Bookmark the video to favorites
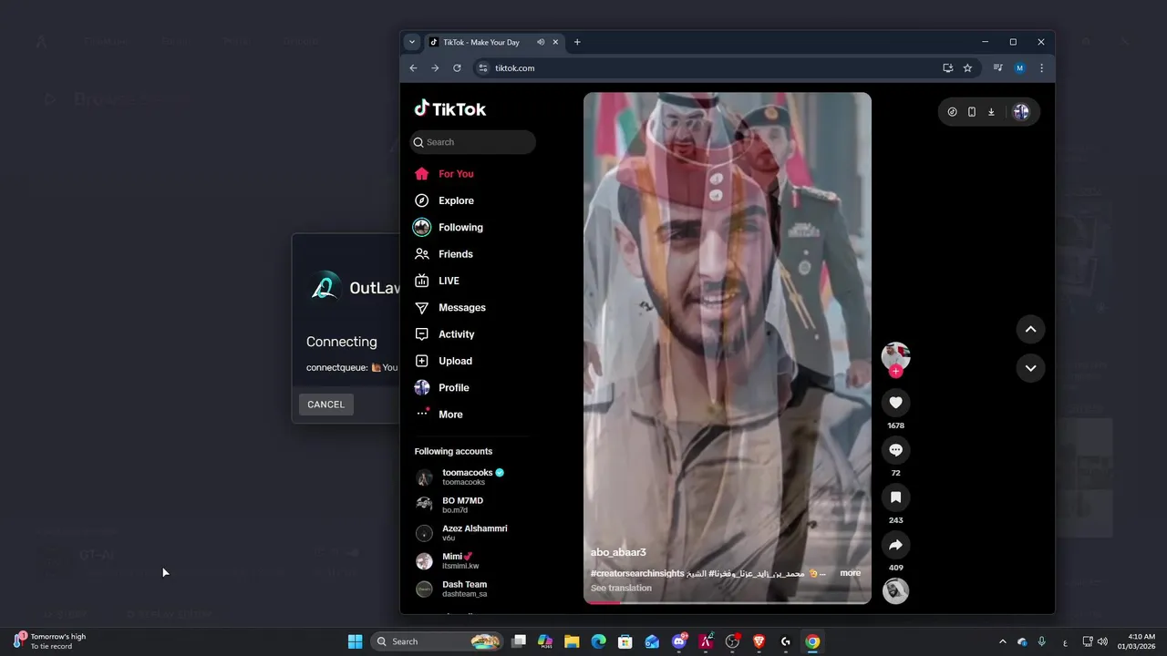1167x656 pixels. (895, 497)
